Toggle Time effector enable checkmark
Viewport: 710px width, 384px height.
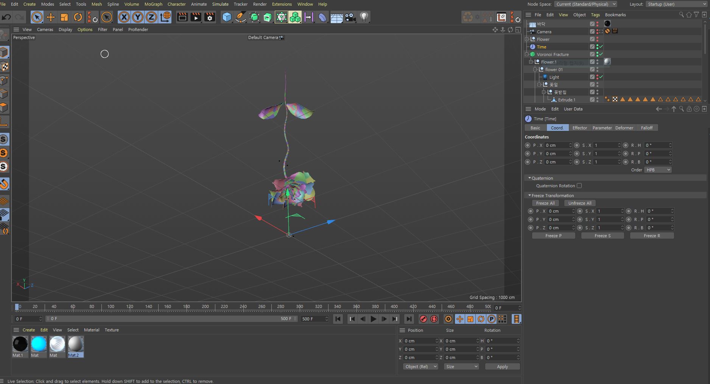pyautogui.click(x=601, y=47)
